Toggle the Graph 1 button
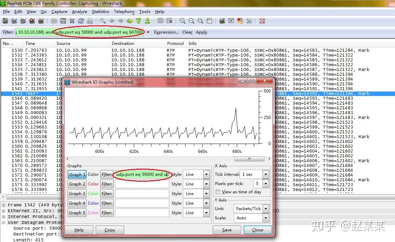This screenshot has width=395, height=242. coord(77,174)
